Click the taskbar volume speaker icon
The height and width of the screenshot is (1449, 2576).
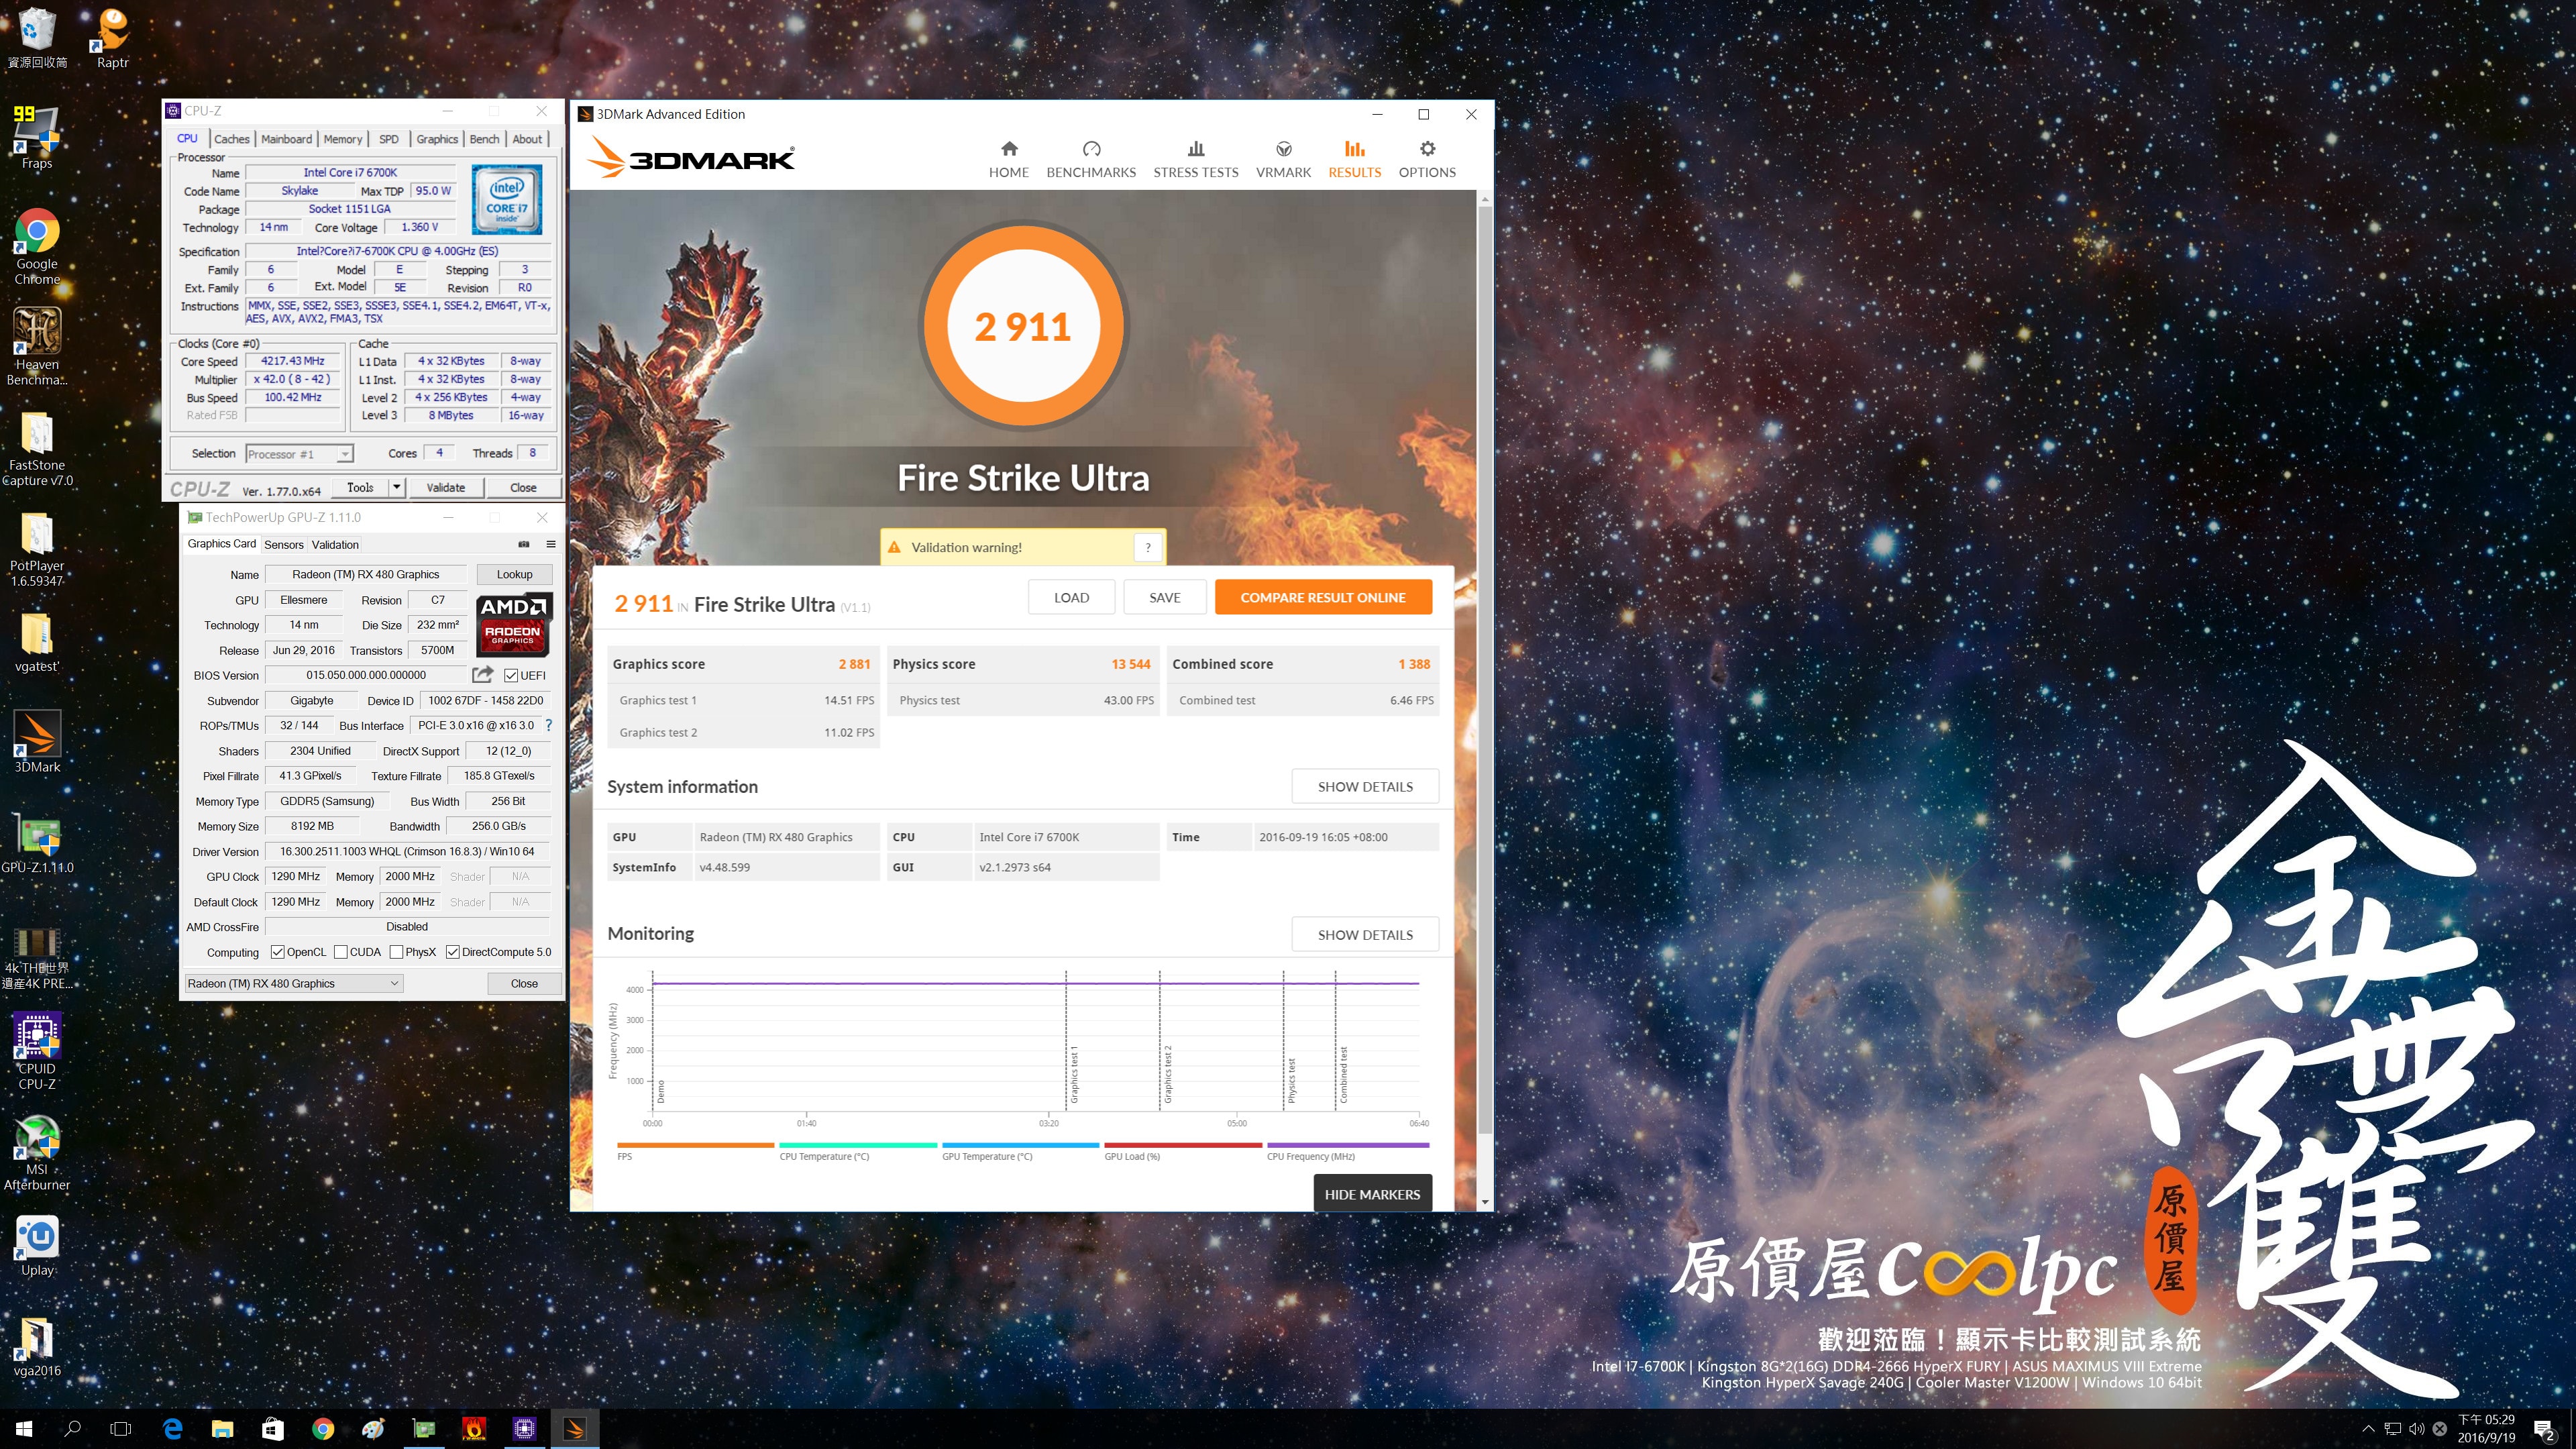2417,1429
